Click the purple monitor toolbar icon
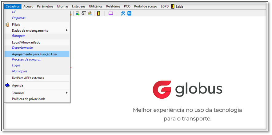 (111, 13)
